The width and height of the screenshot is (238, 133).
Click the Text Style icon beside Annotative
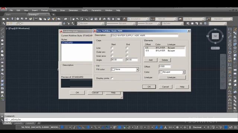124,19
